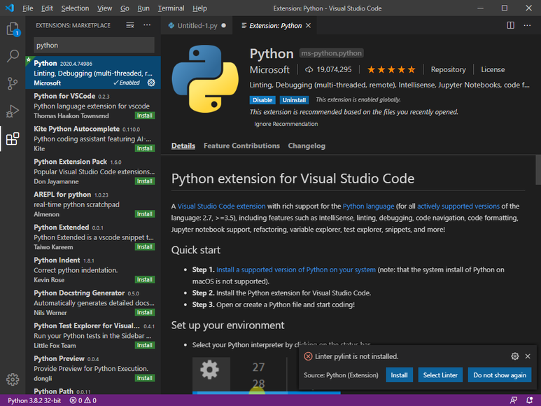Open the Edit menu
Image resolution: width=541 pixels, height=406 pixels.
pos(47,8)
